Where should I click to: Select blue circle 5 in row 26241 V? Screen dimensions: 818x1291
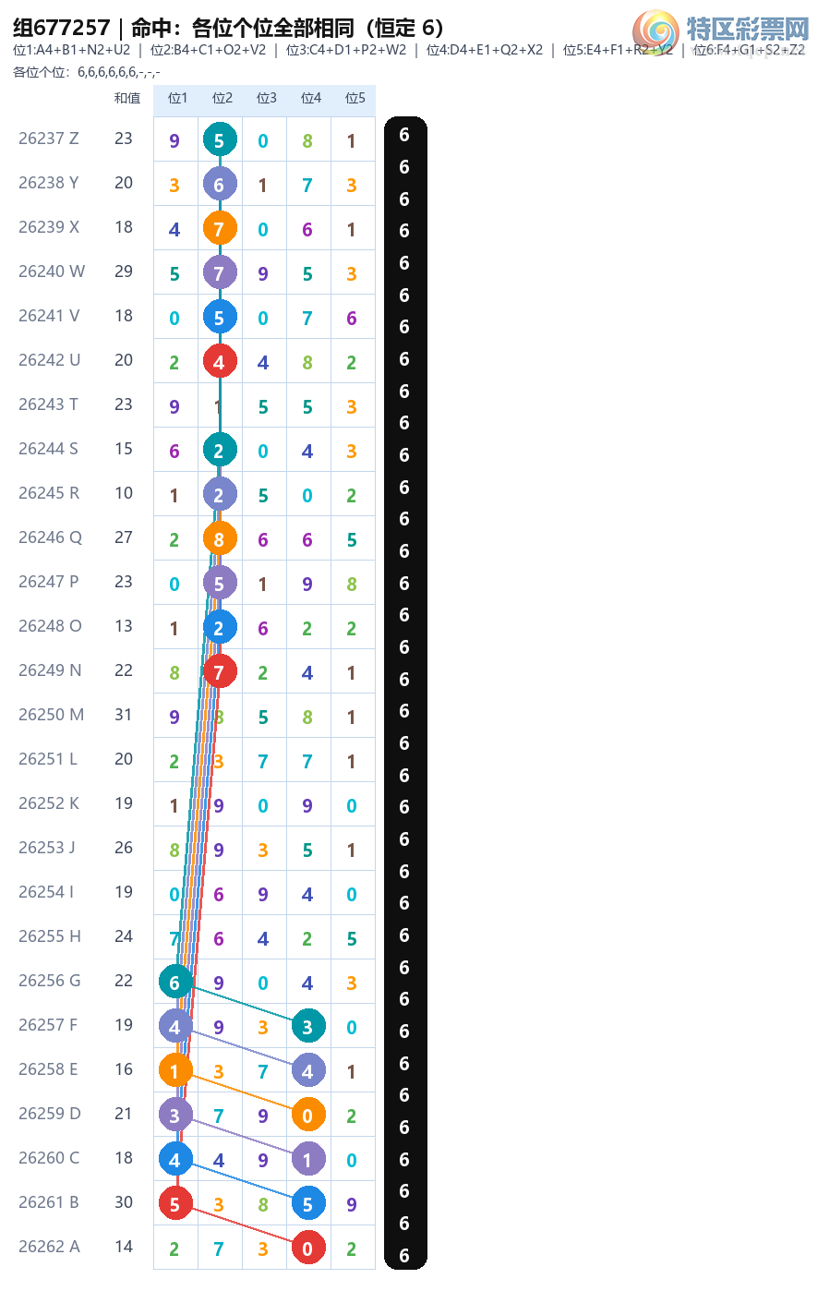click(220, 317)
